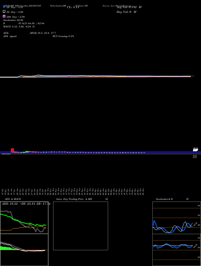Click the empty intraday price chart box
The image size is (201, 266).
tap(80, 226)
